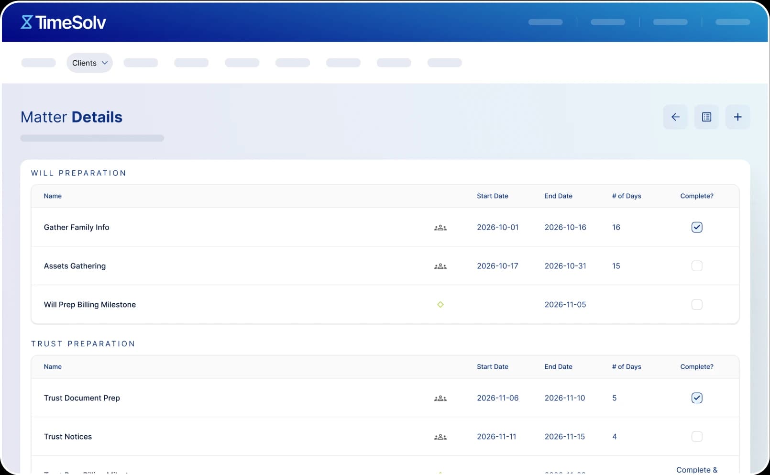Mark Trust Notices as complete
Screen dimensions: 770x475
pyautogui.click(x=696, y=437)
